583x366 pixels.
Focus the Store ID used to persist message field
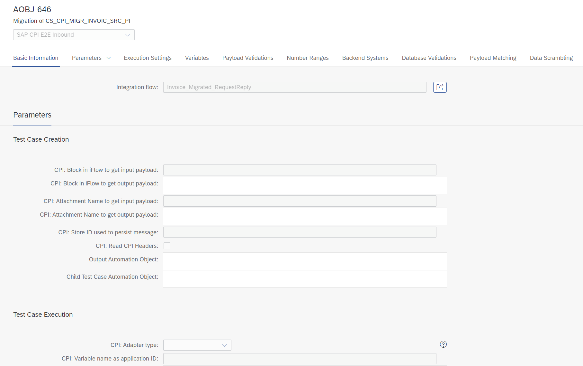click(x=300, y=232)
